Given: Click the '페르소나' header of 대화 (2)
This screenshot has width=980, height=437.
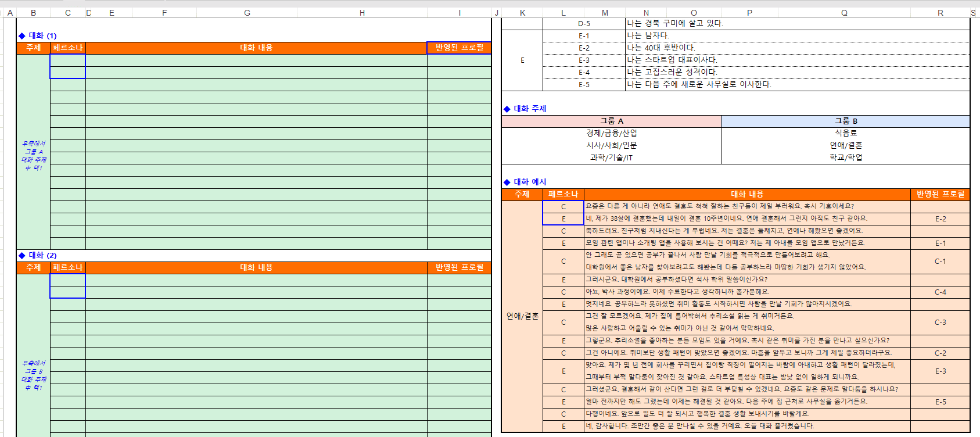Looking at the screenshot, I should click(67, 267).
